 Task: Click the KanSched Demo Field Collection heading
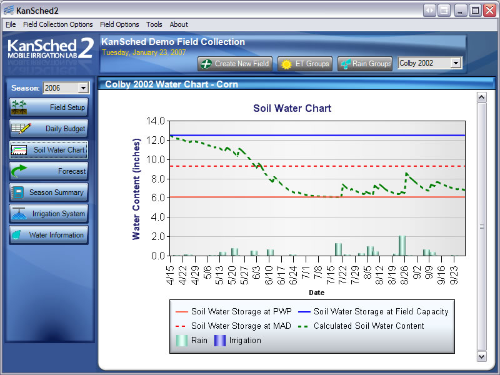(173, 42)
